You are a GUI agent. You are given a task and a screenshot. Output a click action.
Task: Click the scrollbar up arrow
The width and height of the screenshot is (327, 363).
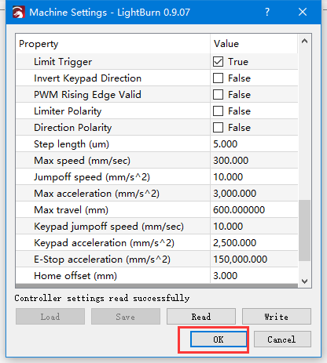[304, 41]
